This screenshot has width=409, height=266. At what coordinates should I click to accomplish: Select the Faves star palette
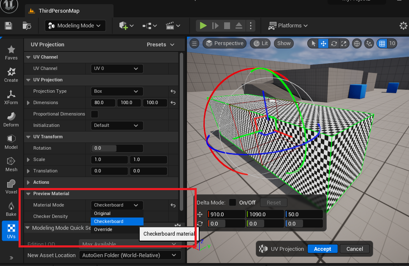[x=11, y=53]
